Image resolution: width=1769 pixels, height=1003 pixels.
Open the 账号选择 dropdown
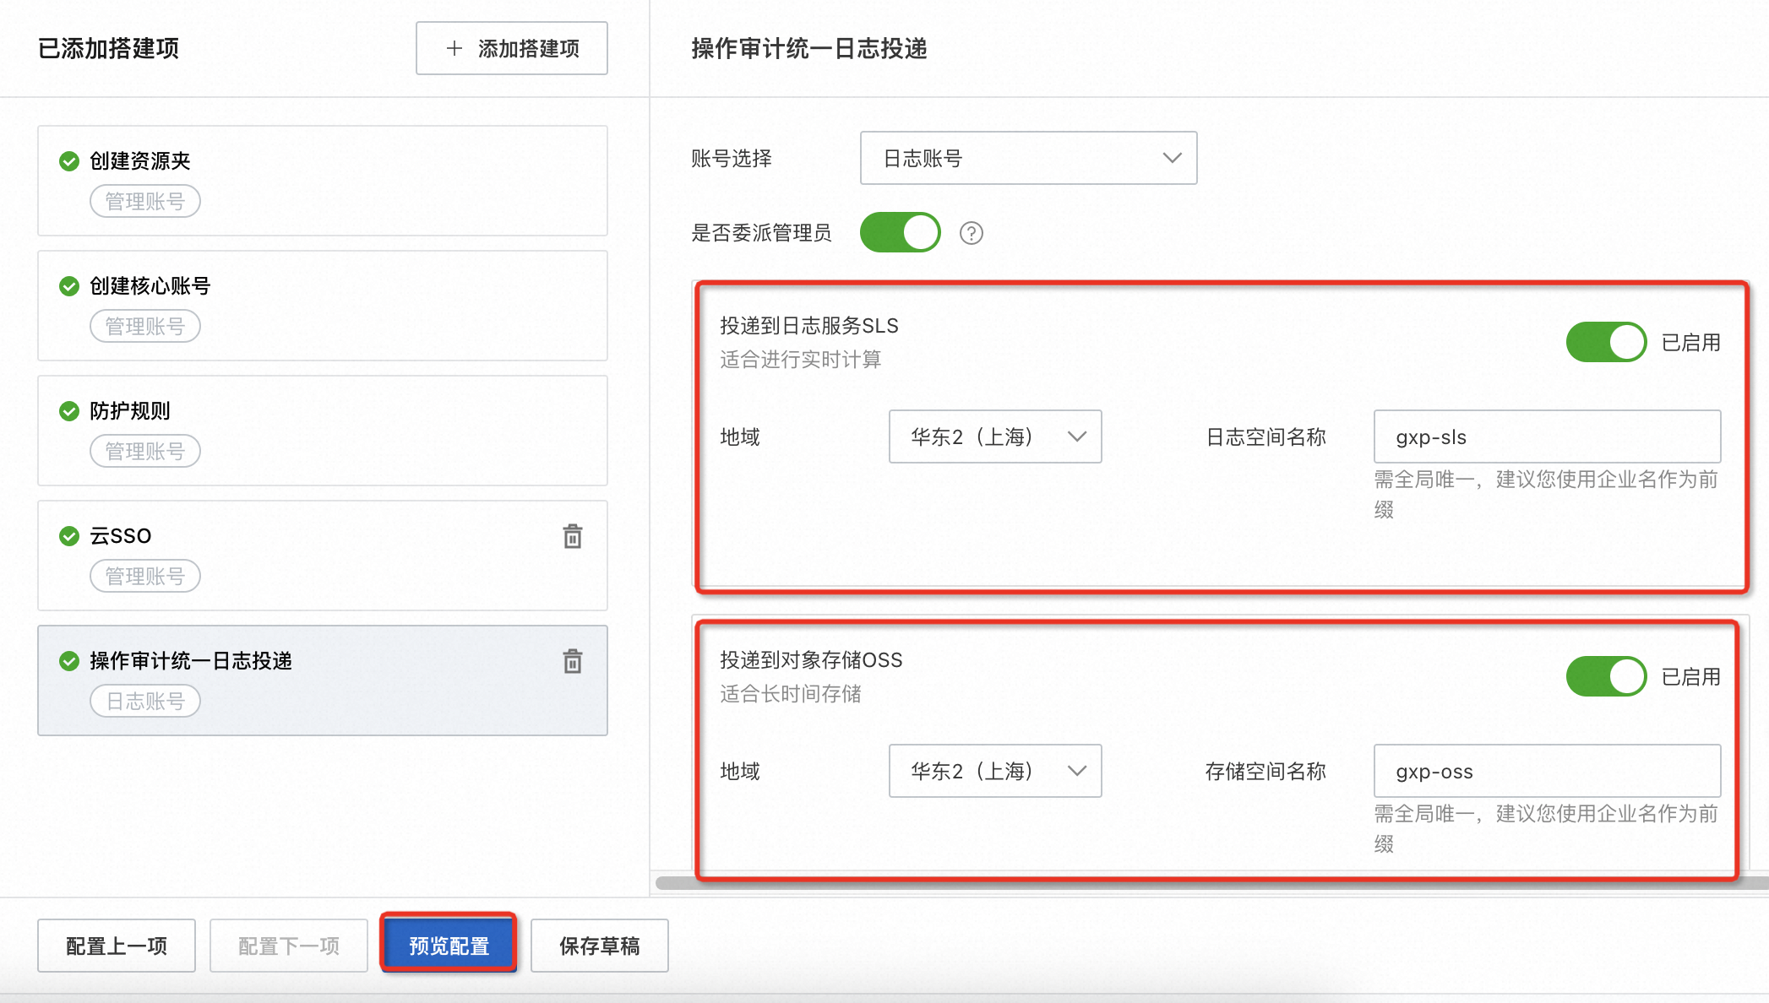(1027, 158)
